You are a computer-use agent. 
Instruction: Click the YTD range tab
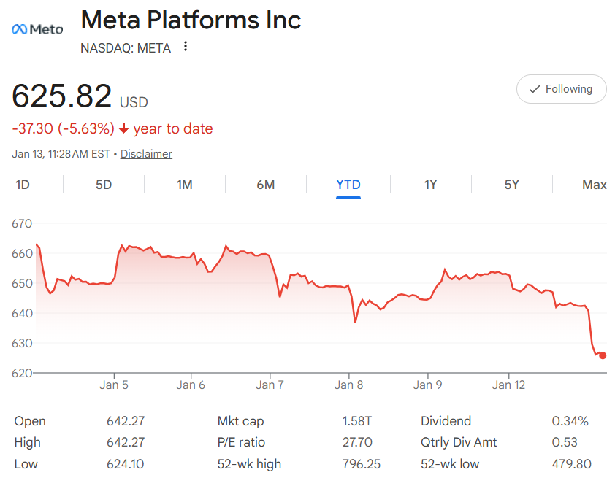click(348, 185)
